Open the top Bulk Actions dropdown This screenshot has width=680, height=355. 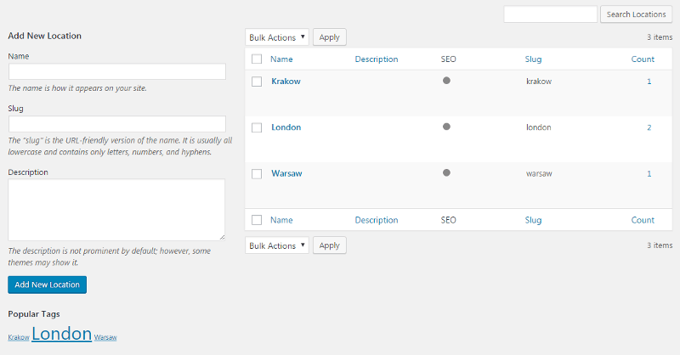pos(276,37)
